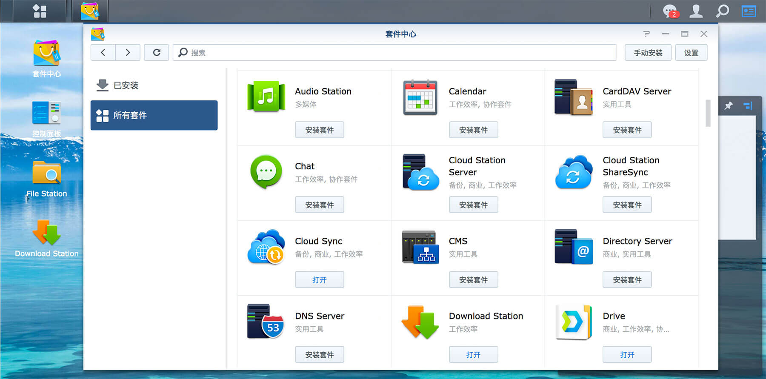766x379 pixels.
Task: Install Calendar with 安装套件
Action: pos(473,130)
